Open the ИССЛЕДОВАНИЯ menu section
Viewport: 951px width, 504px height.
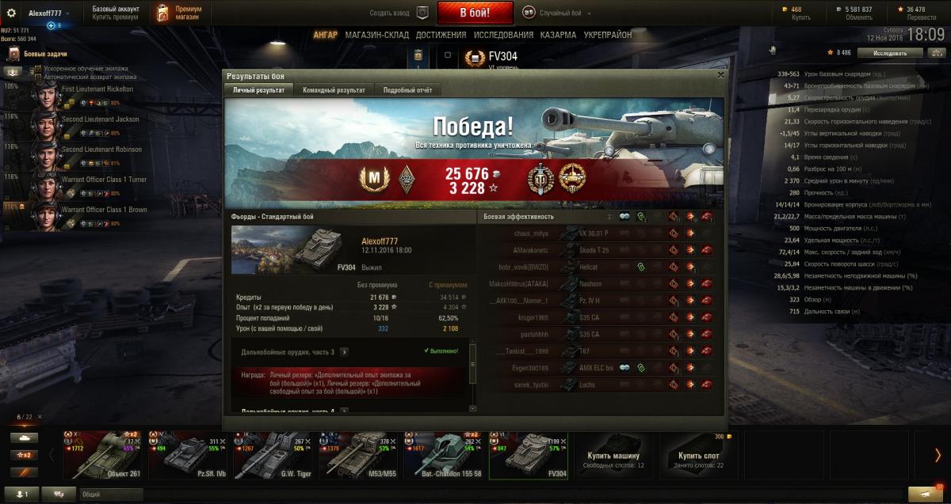[503, 35]
